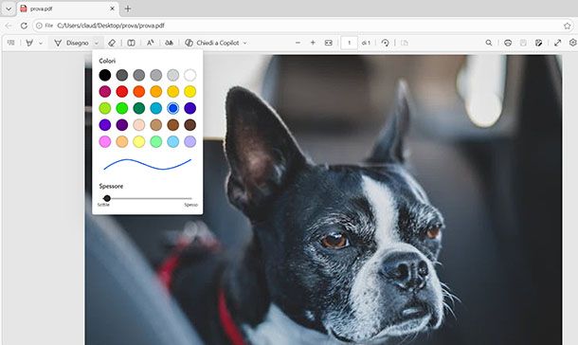
Task: Open the tab search chevron
Action: 9,9
